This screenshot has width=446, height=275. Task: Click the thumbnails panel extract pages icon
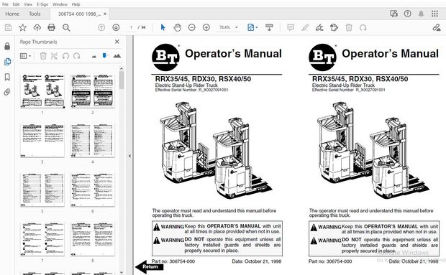tap(54, 56)
